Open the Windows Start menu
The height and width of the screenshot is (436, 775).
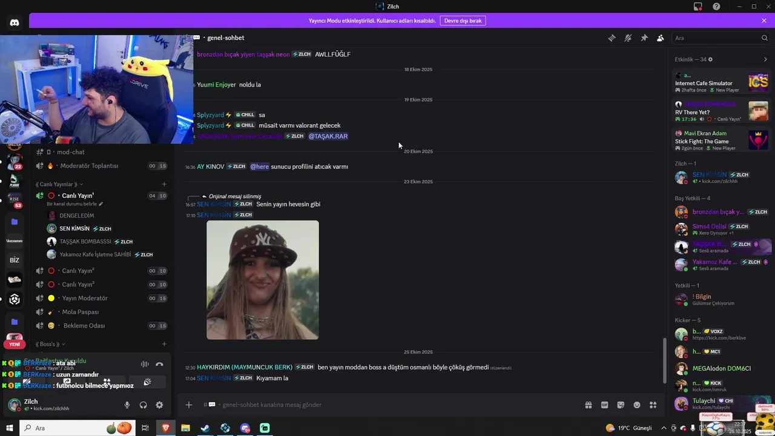10,428
